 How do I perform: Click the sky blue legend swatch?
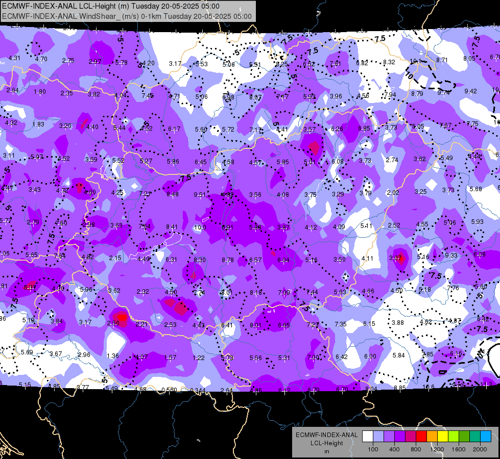(x=486, y=437)
